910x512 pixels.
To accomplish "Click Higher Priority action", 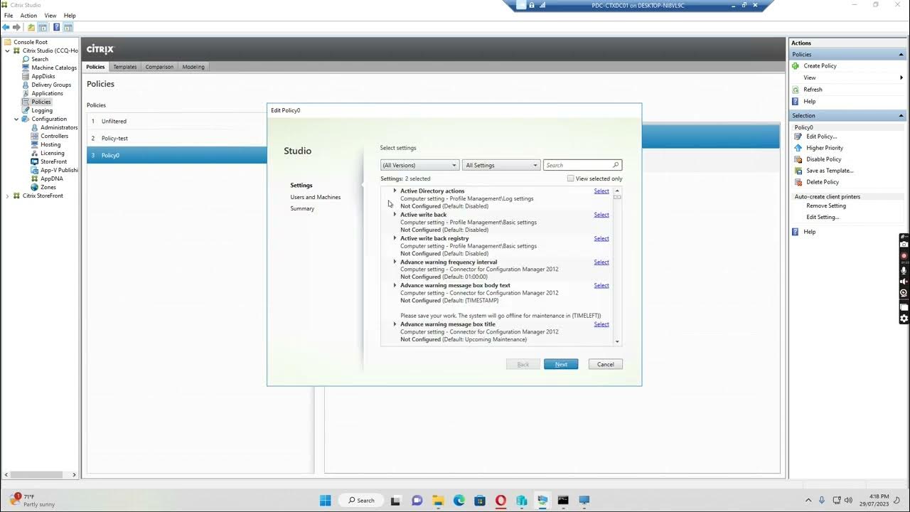I will tap(825, 148).
